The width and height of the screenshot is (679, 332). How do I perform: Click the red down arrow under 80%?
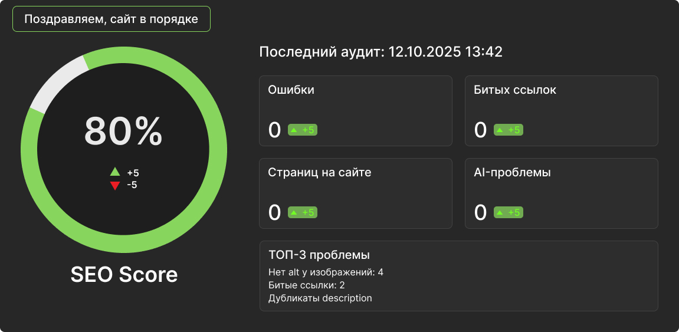tap(115, 186)
